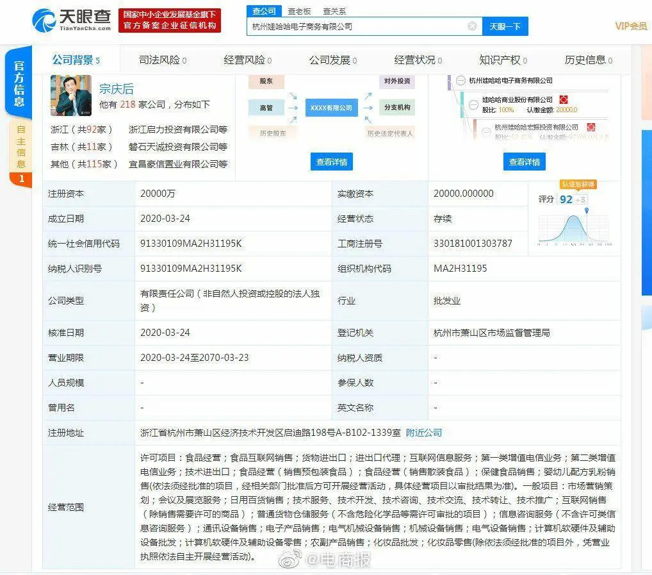652x575 pixels.
Task: Click red icon beside 娃哈哈商业股份有限公司
Action: click(564, 99)
